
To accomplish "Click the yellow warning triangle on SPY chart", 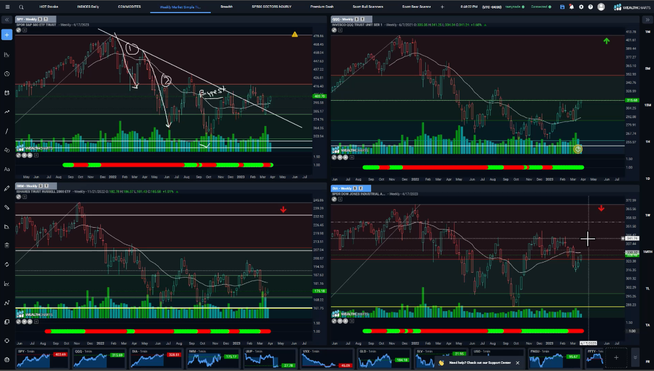I will click(x=295, y=35).
